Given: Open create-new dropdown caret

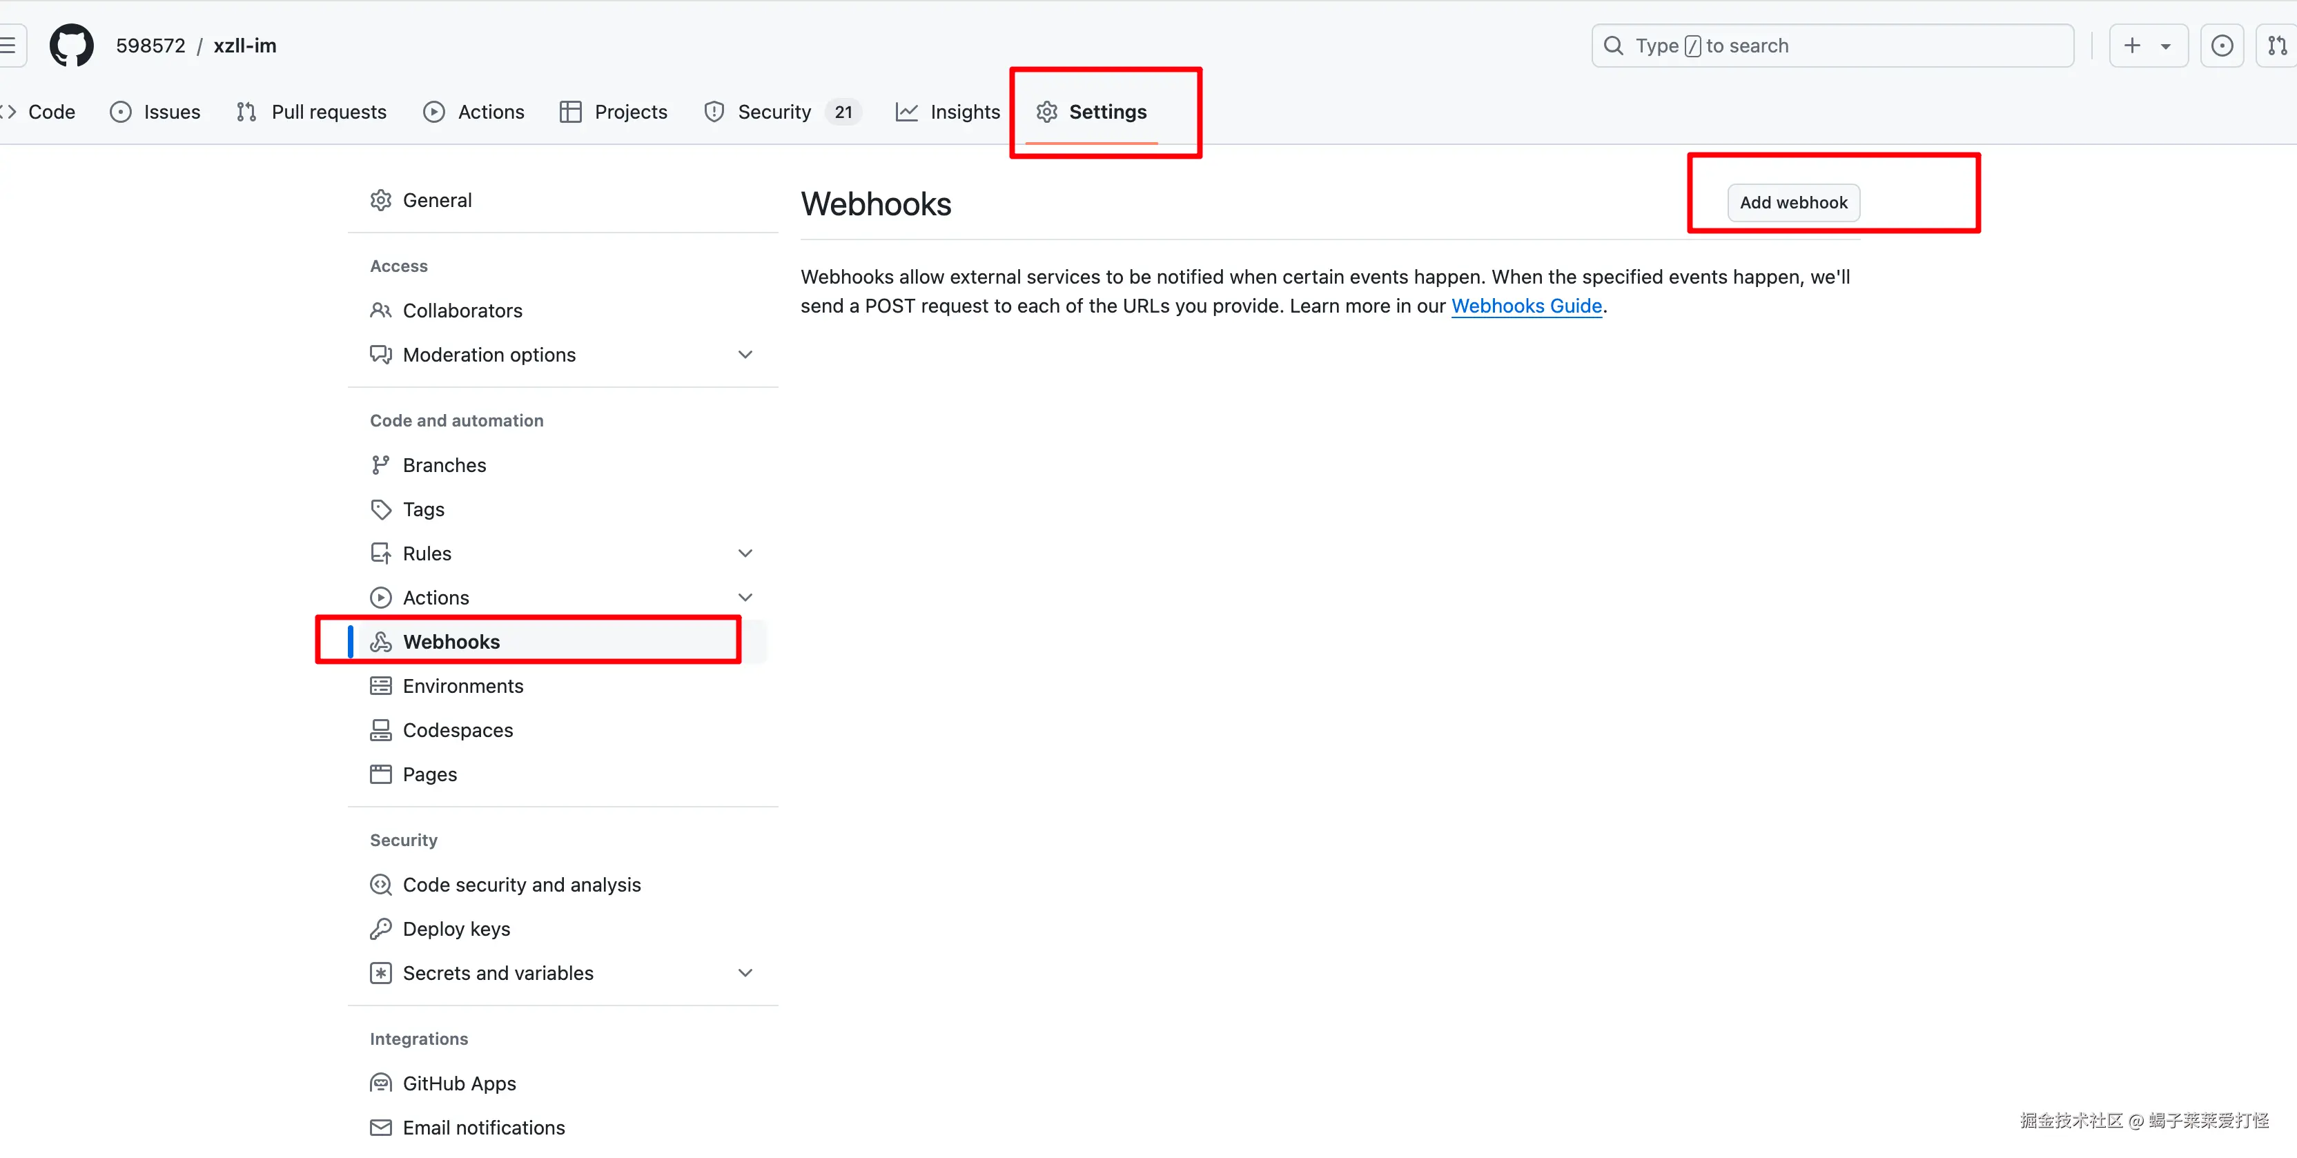Looking at the screenshot, I should tap(2166, 46).
